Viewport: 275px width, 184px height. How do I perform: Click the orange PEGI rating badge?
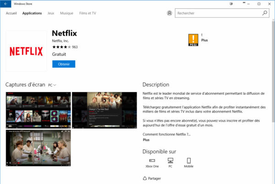pos(193,40)
